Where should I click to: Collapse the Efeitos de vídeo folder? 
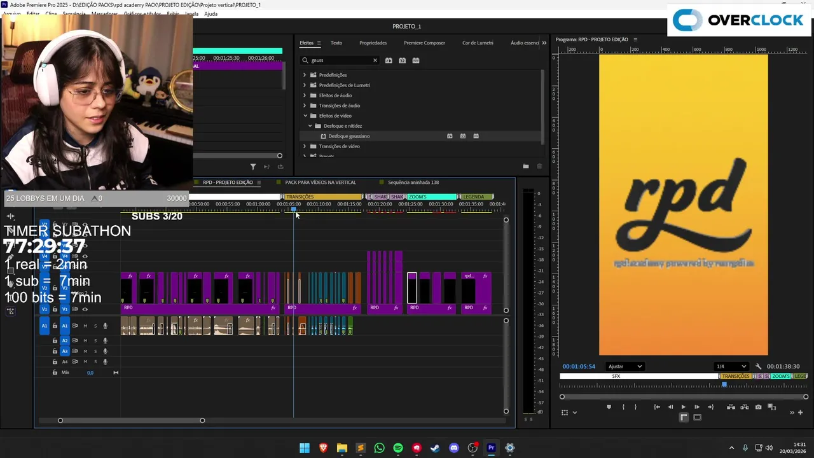pos(305,116)
